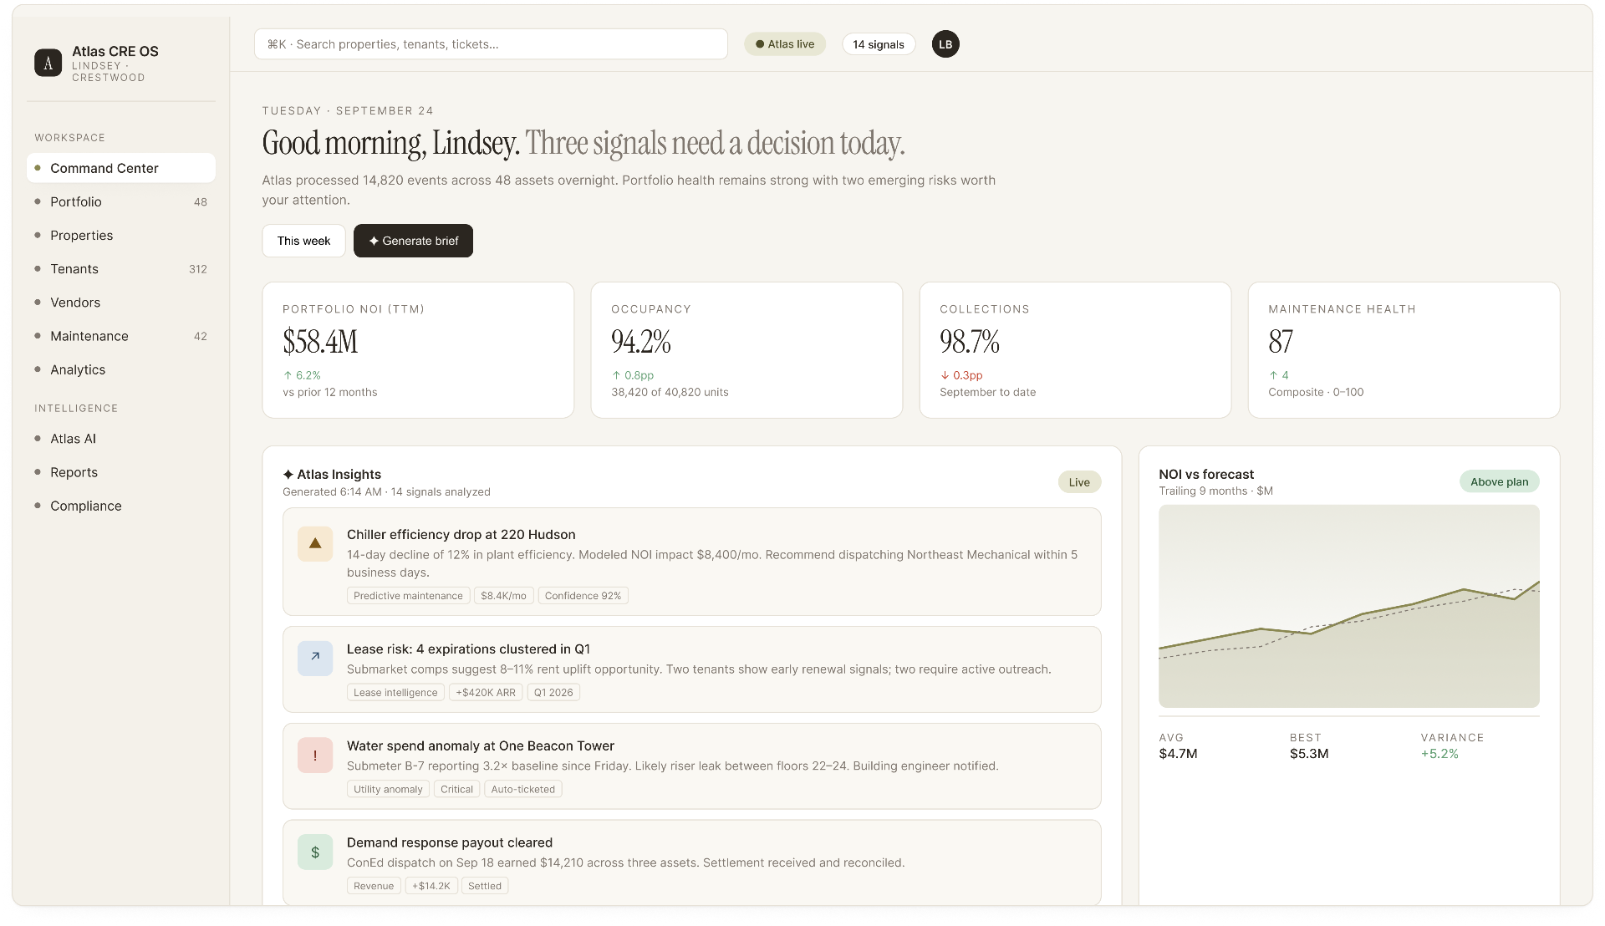Click the Confidence 92% tag
The height and width of the screenshot is (926, 1605).
[583, 596]
